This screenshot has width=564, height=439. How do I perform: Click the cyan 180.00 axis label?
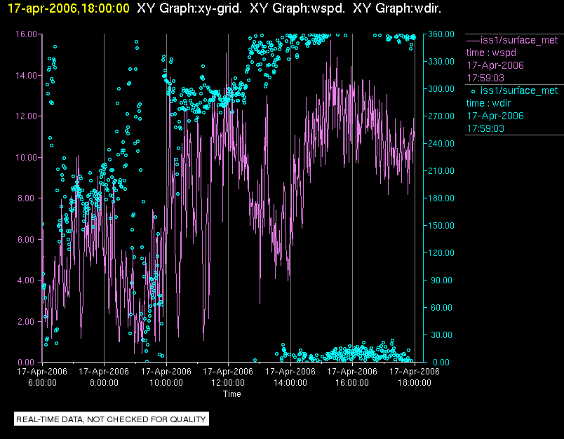pos(441,198)
